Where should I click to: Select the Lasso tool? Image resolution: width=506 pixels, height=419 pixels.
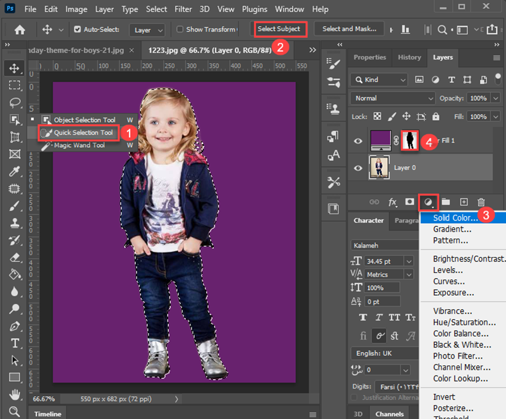[14, 102]
